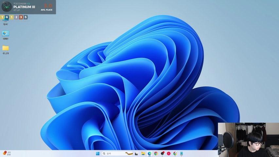Viewport: 279px width, 157px height.
Task: Click the webcam overlay thumbnail
Action: click(x=248, y=140)
